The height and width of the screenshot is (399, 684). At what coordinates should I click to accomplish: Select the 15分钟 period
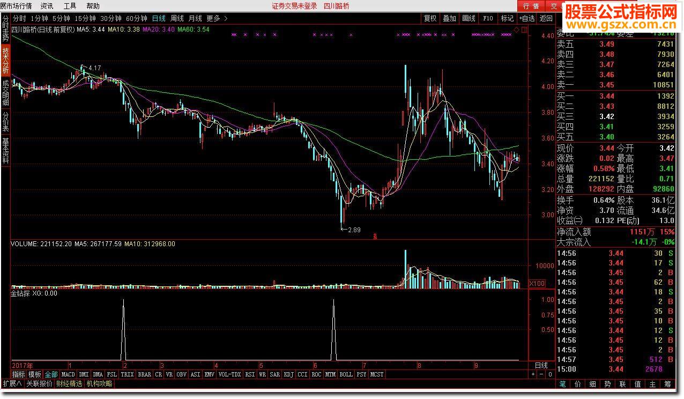pos(85,18)
